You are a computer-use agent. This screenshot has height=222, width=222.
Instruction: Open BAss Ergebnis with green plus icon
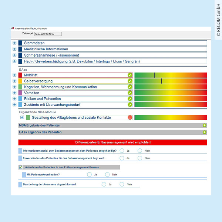coord(205,132)
